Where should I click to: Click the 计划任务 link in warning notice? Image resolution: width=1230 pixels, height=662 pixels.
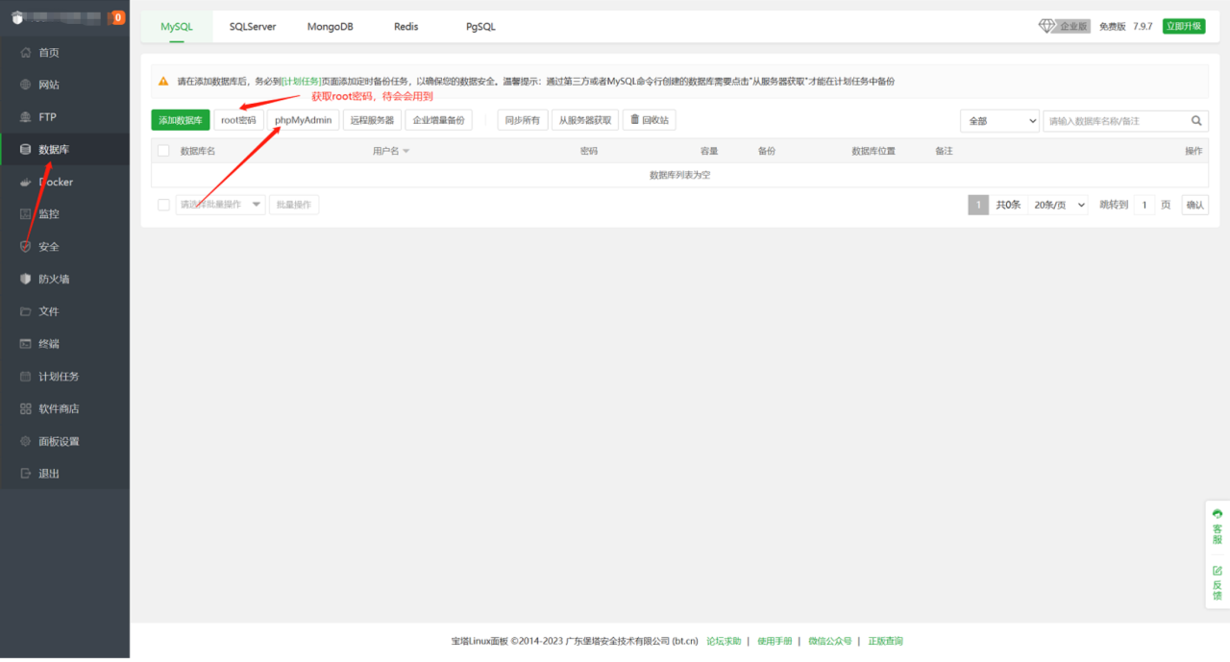[x=301, y=82]
